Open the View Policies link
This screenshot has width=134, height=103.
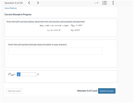click(10, 8)
